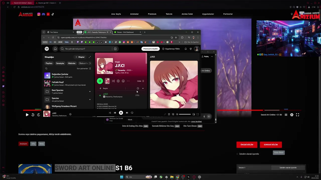Open the Son çalınanlar sort menu
Screen dimensions: 321x180
(84, 68)
